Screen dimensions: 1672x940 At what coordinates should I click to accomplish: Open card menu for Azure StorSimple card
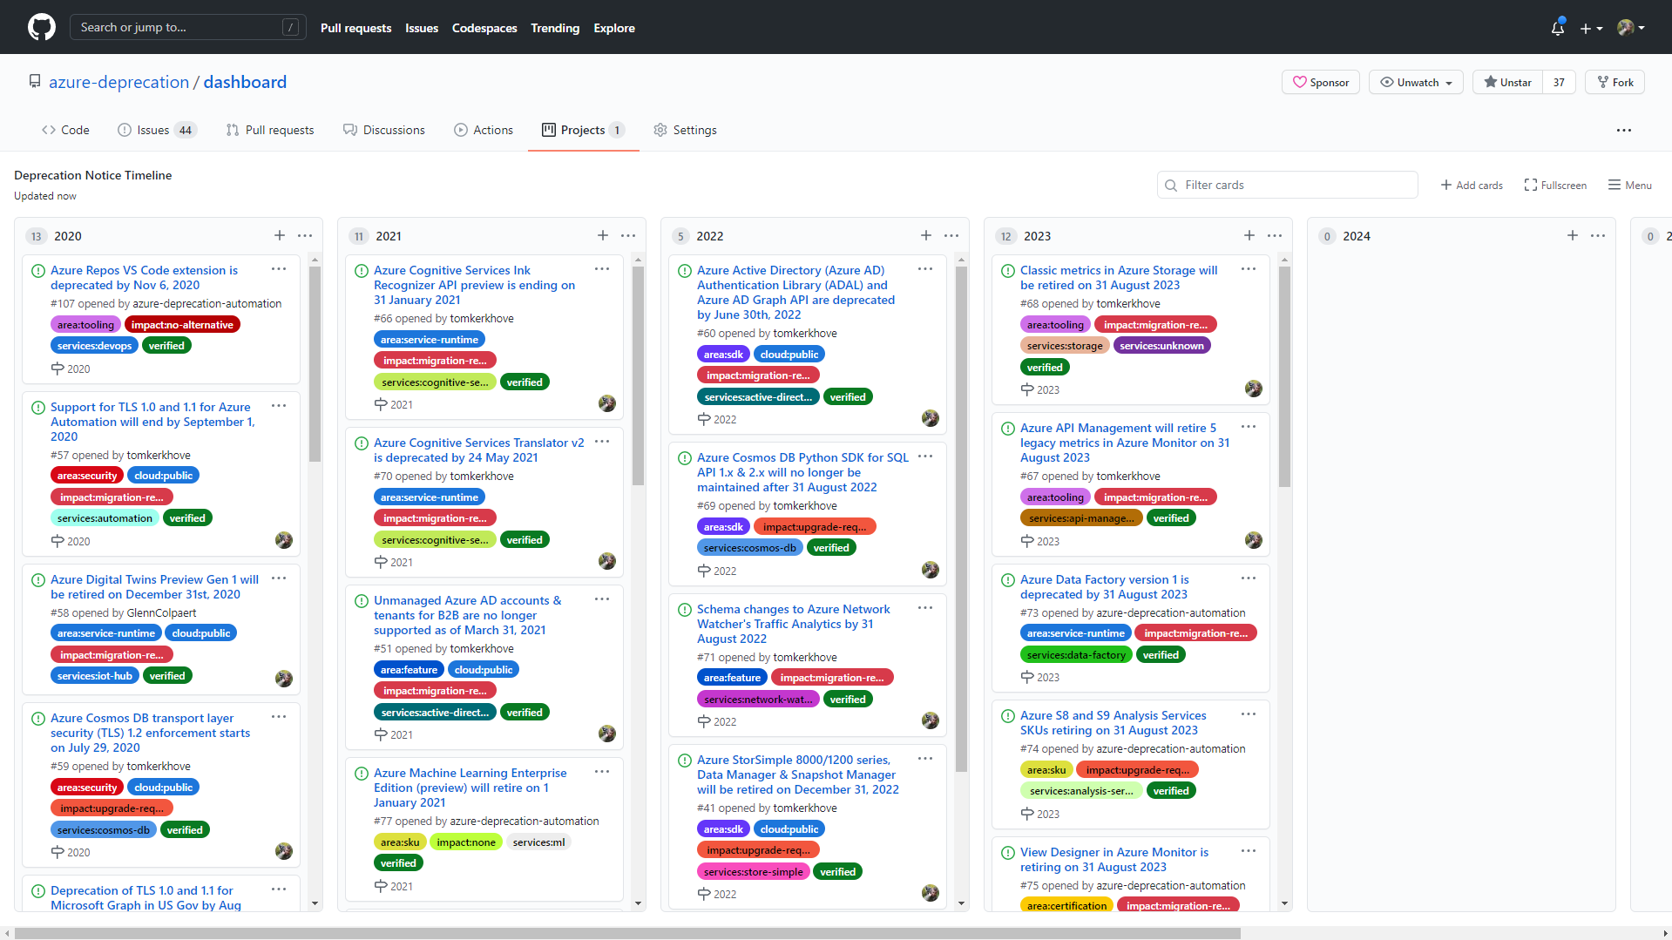pos(925,759)
